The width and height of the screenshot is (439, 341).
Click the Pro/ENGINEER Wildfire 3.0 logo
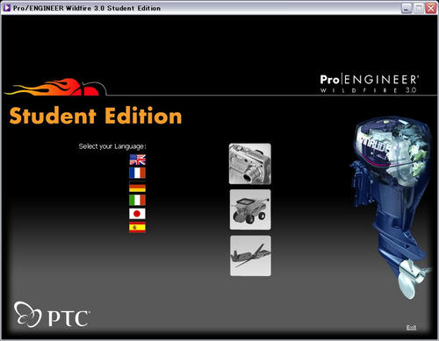(x=370, y=83)
